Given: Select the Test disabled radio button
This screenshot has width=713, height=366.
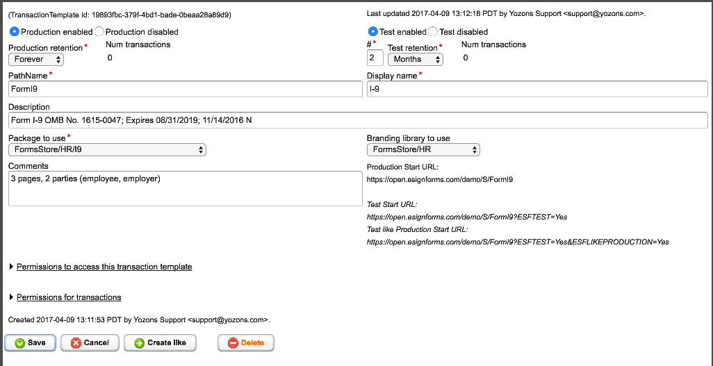Looking at the screenshot, I should click(x=433, y=32).
